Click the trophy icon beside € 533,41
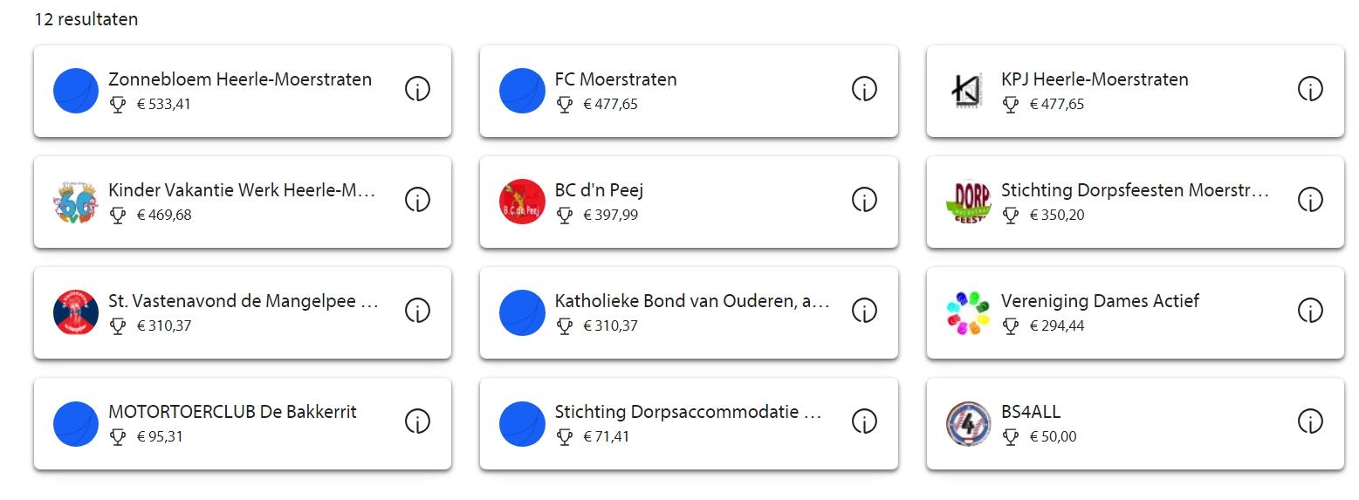Image resolution: width=1359 pixels, height=500 pixels. pos(118,105)
